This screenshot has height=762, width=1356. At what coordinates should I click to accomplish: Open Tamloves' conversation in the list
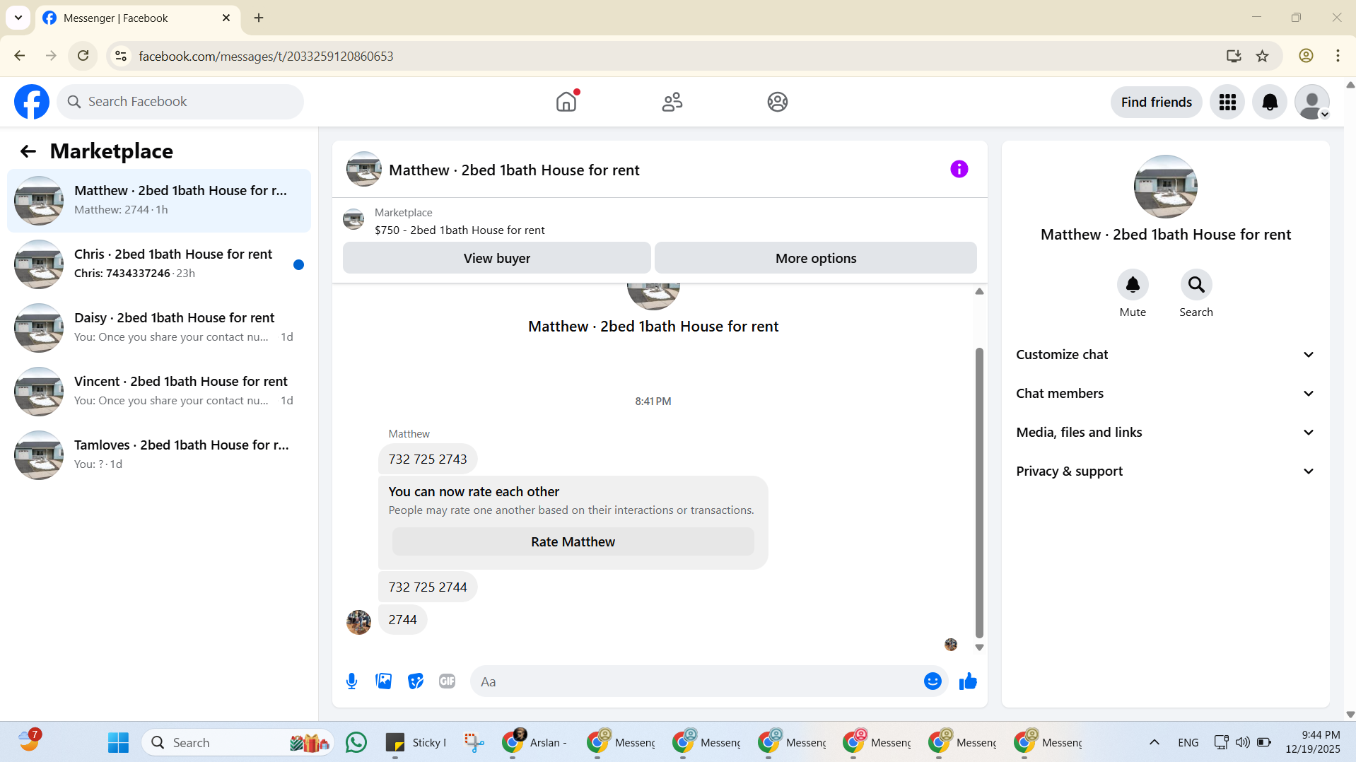click(x=159, y=455)
